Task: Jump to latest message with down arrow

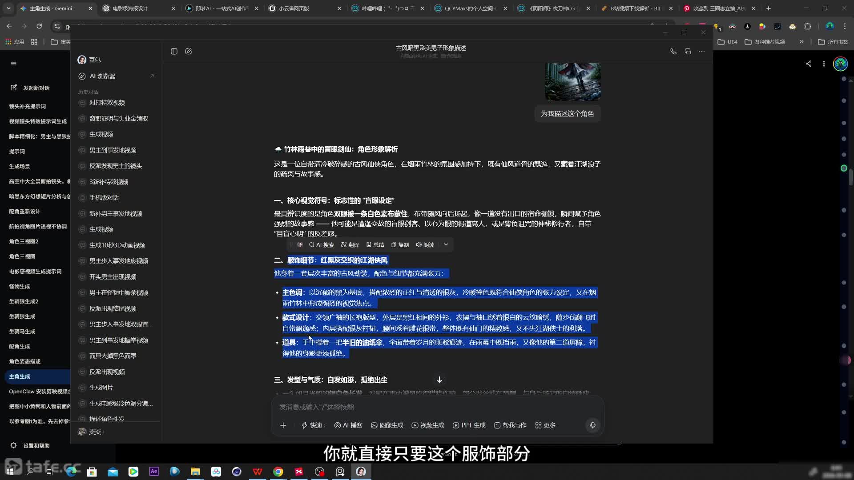Action: [x=439, y=380]
